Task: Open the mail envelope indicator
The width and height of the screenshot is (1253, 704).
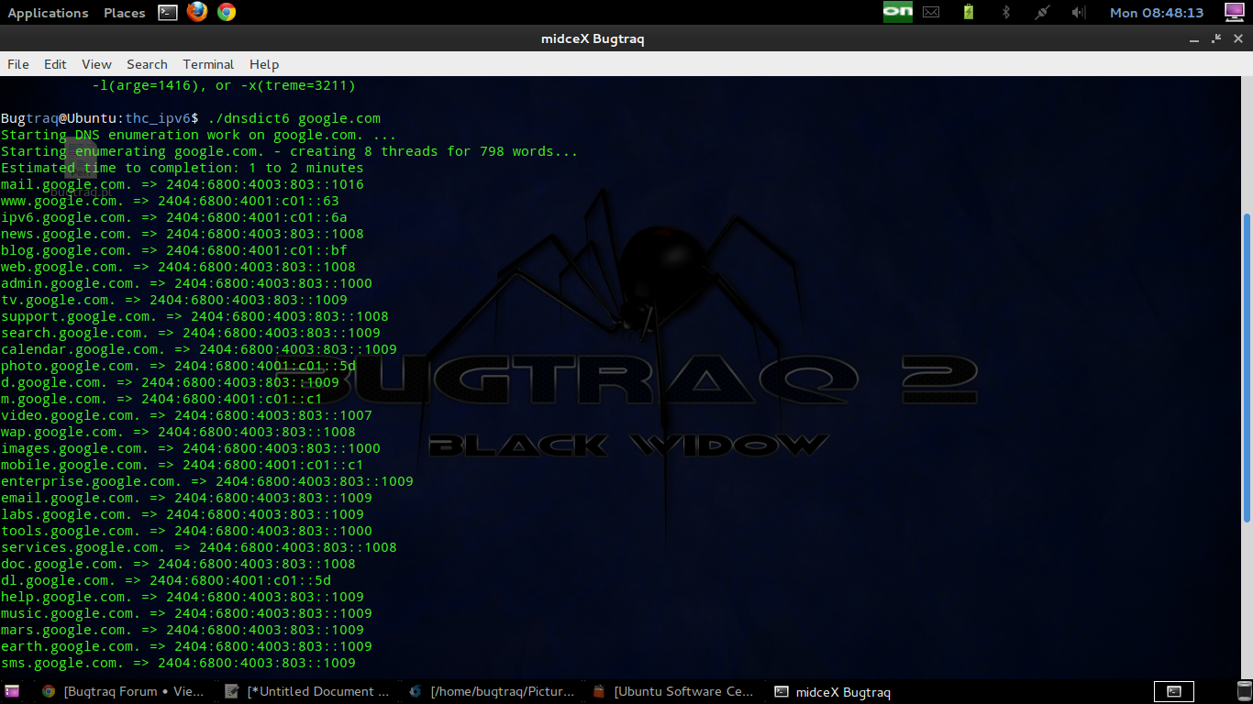Action: (931, 12)
